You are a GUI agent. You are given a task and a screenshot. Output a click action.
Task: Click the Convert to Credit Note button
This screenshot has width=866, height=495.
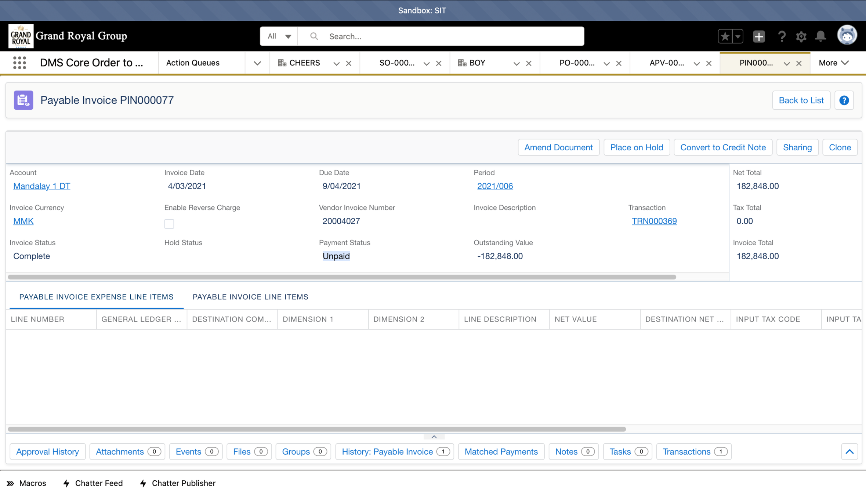(x=723, y=147)
